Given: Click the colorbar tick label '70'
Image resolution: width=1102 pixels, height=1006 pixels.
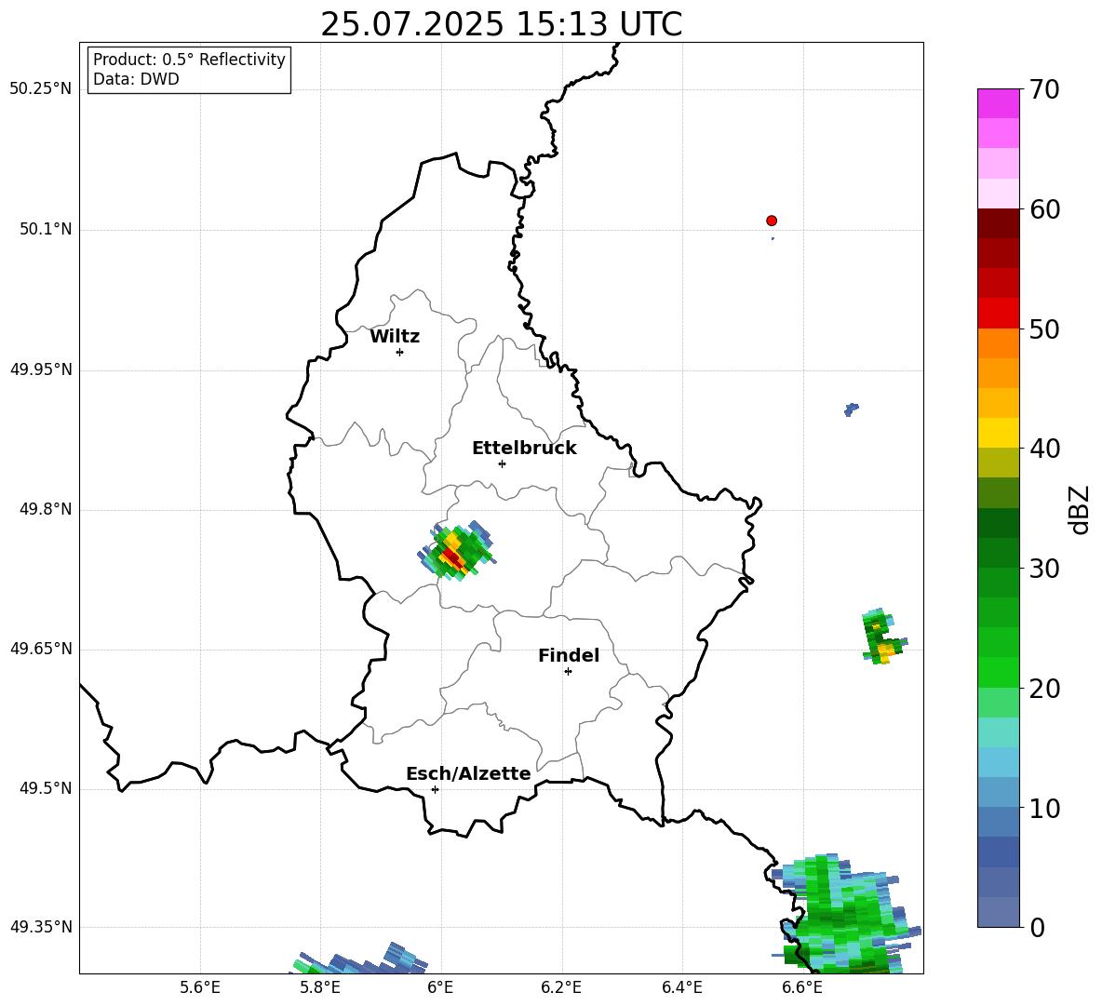Looking at the screenshot, I should tap(1044, 90).
